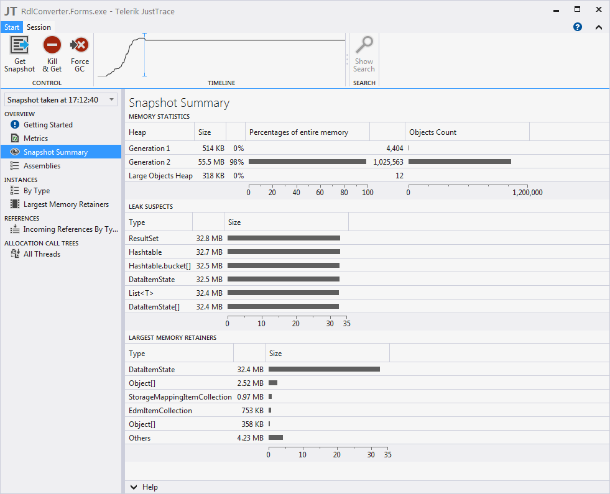Viewport: 610px width, 494px height.
Task: Switch to the Start tab
Action: [x=12, y=27]
